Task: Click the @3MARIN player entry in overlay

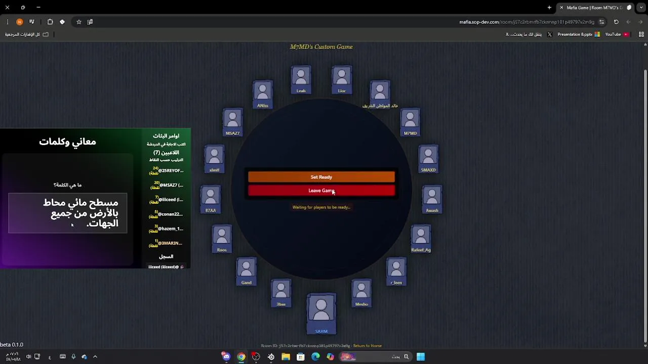Action: (166, 243)
